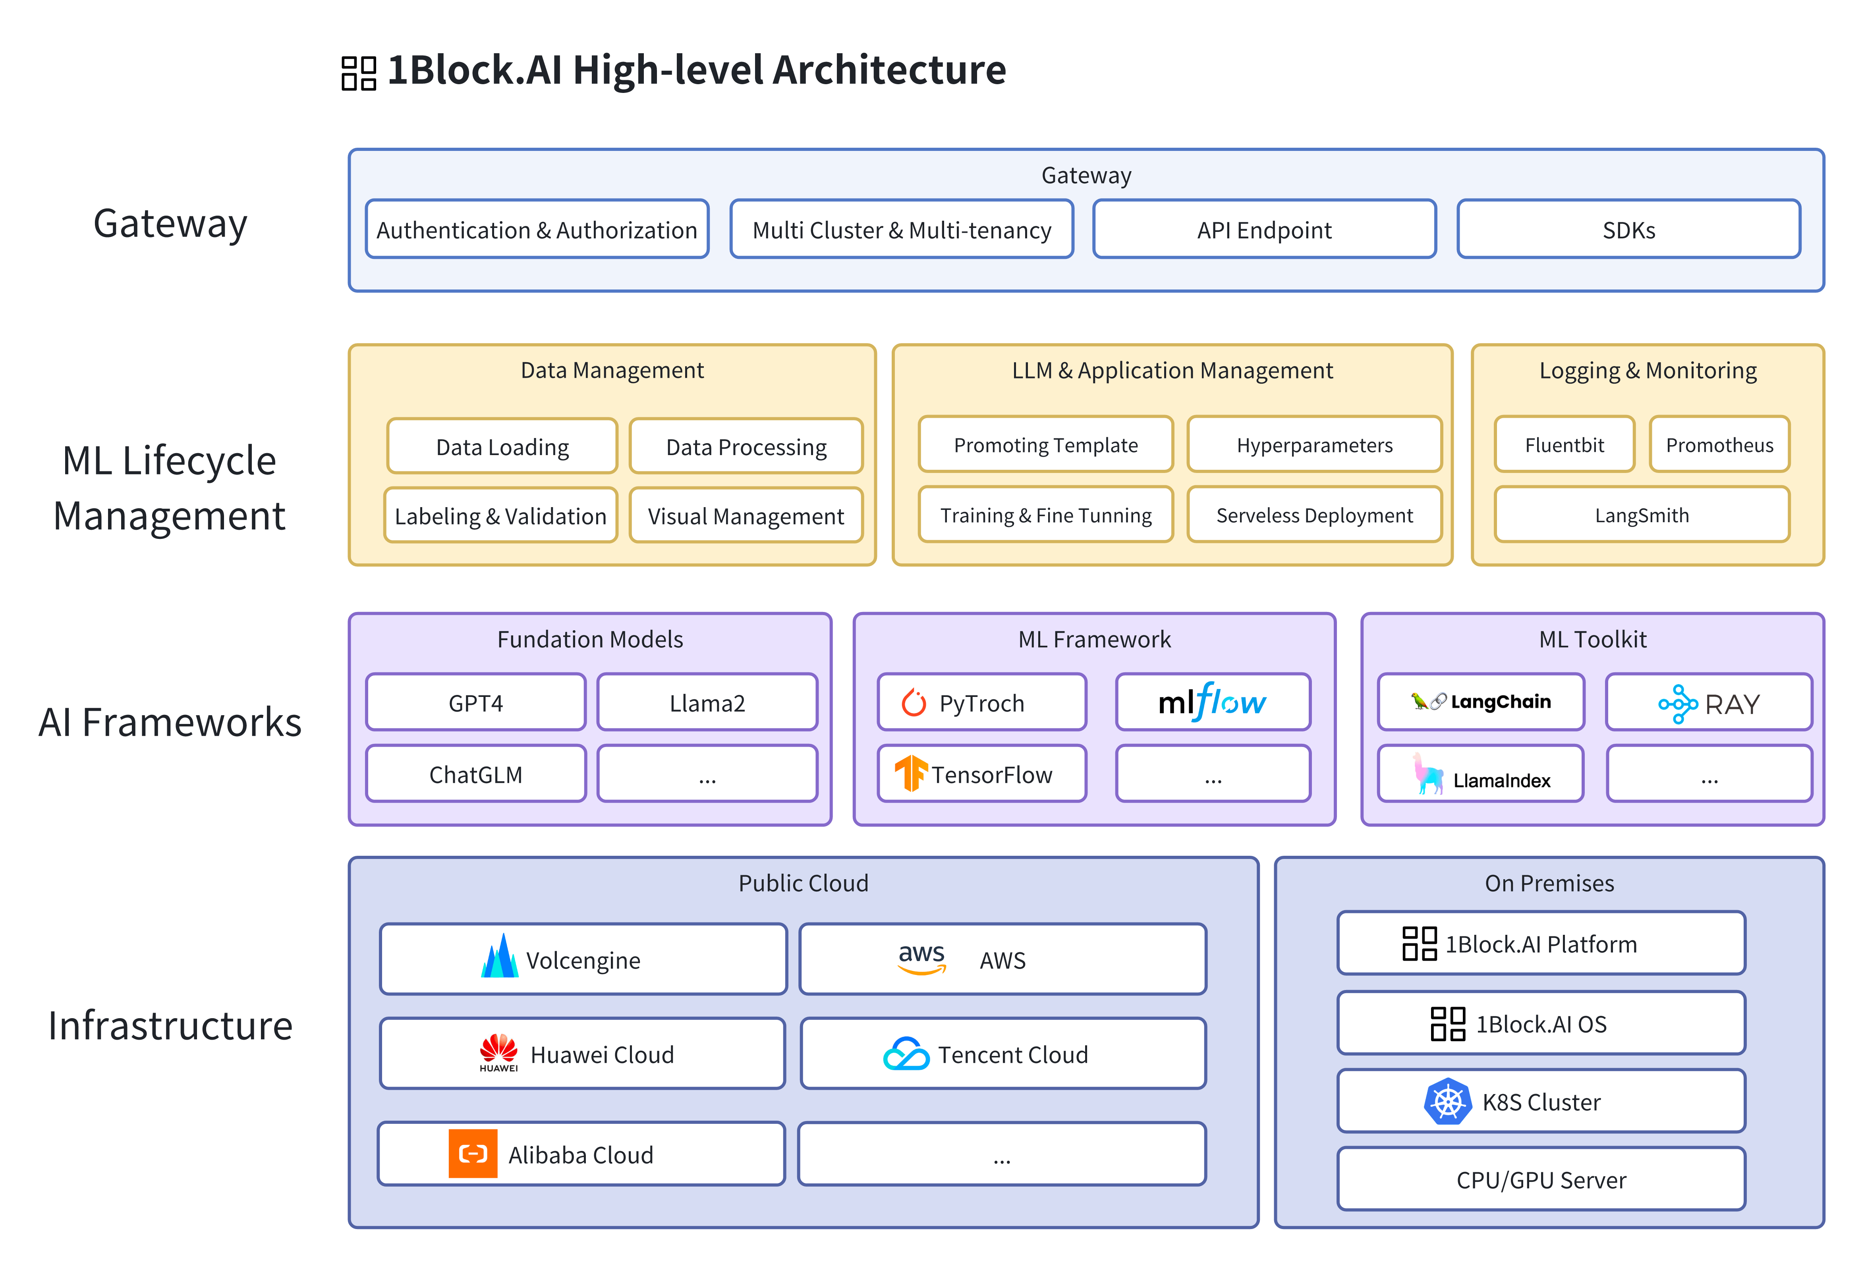
Task: Select the Promoting Template box
Action: pyautogui.click(x=1045, y=444)
